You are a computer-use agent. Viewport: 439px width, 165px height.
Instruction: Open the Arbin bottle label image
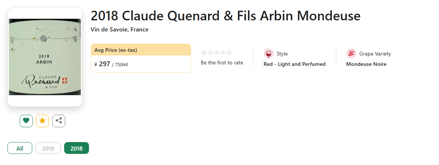point(45,57)
